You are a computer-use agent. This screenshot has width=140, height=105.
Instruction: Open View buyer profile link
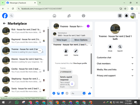pyautogui.click(x=80, y=63)
